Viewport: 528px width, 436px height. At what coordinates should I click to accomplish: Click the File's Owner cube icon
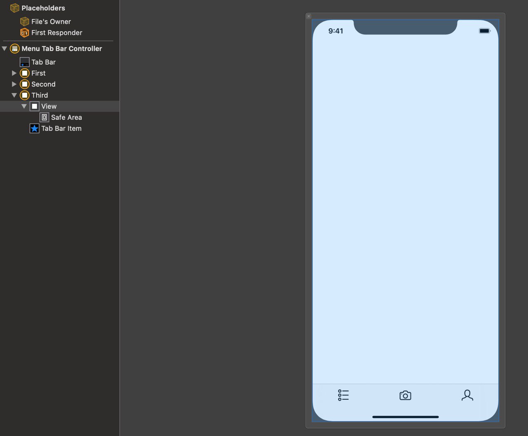[25, 21]
